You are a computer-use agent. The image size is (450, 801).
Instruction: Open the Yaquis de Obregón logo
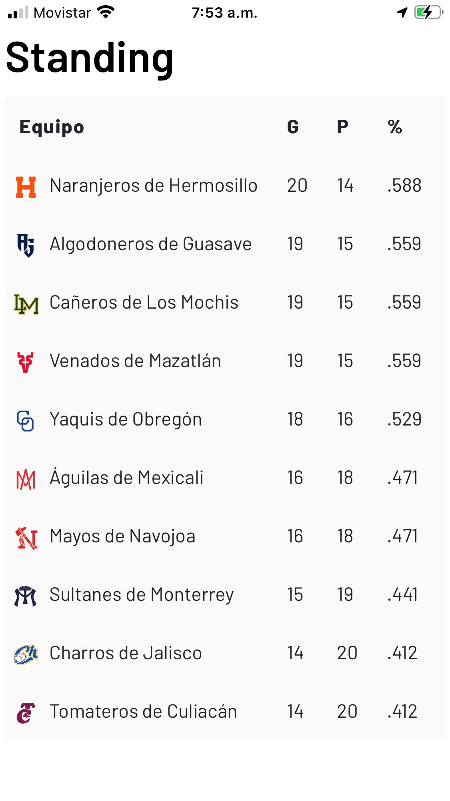pyautogui.click(x=25, y=420)
